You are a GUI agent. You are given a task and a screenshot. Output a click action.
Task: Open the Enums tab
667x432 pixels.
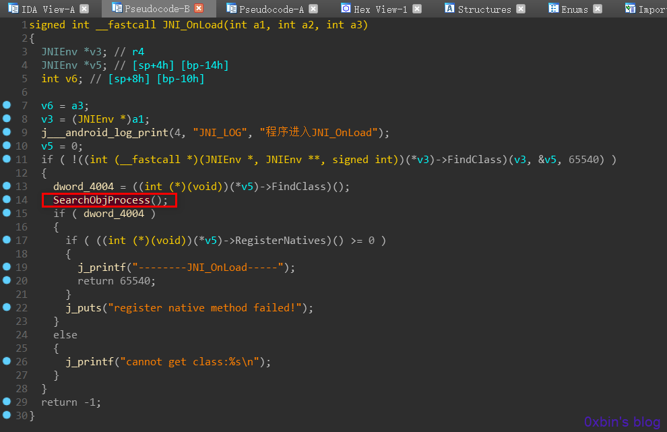coord(574,9)
